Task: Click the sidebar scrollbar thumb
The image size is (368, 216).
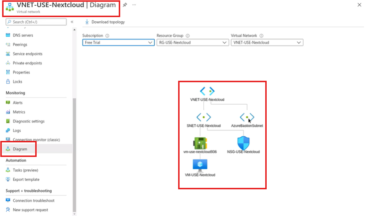Action: (74, 155)
